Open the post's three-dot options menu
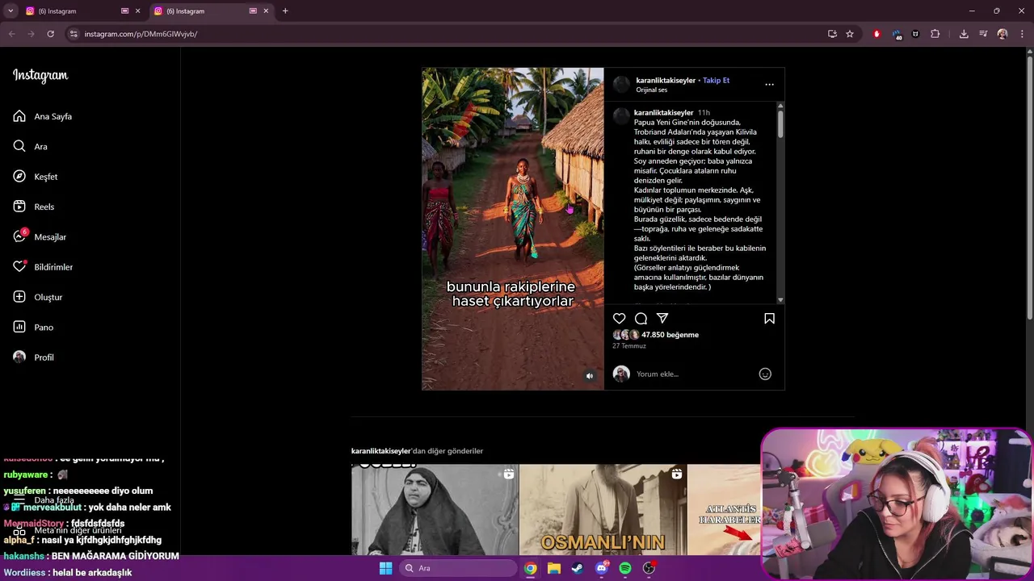 pos(769,84)
